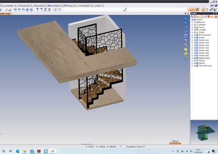
Task: Select the Environnement item in the tree
Action: (205, 35)
